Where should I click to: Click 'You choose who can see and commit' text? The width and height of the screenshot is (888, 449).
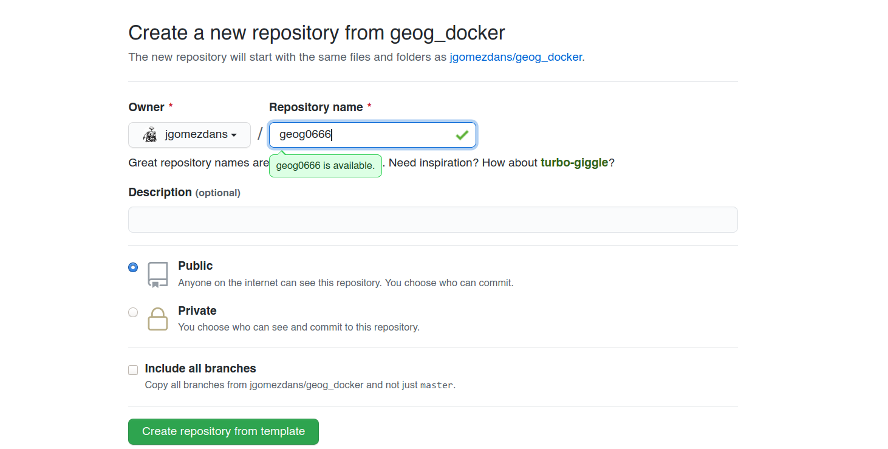pos(299,327)
